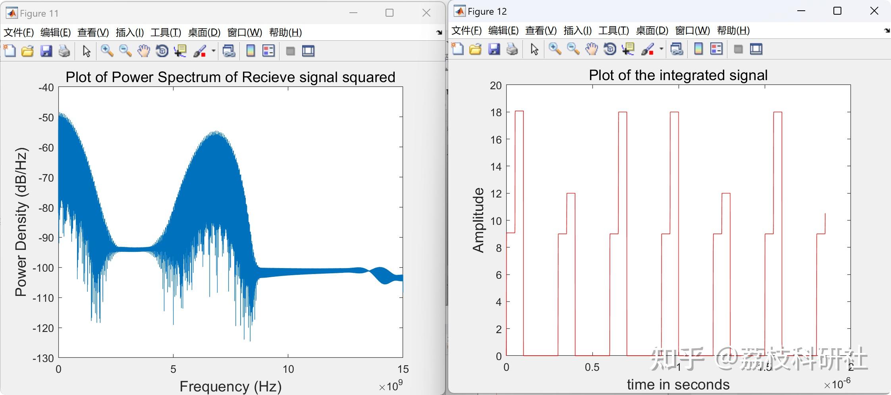Open 插入(I) menu in Figure 11
891x395 pixels.
(130, 33)
